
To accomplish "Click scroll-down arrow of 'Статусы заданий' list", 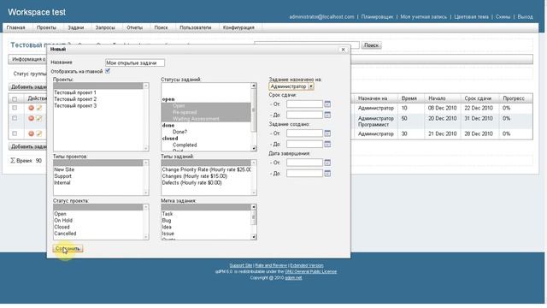I will pos(254,149).
